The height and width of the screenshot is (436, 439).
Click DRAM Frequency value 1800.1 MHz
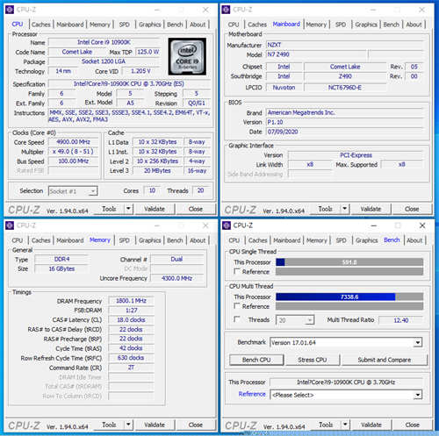tap(131, 301)
